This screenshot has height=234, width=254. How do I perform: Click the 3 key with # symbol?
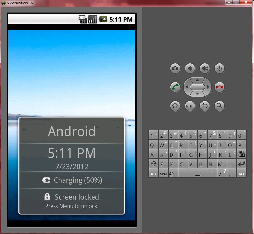(x=173, y=135)
